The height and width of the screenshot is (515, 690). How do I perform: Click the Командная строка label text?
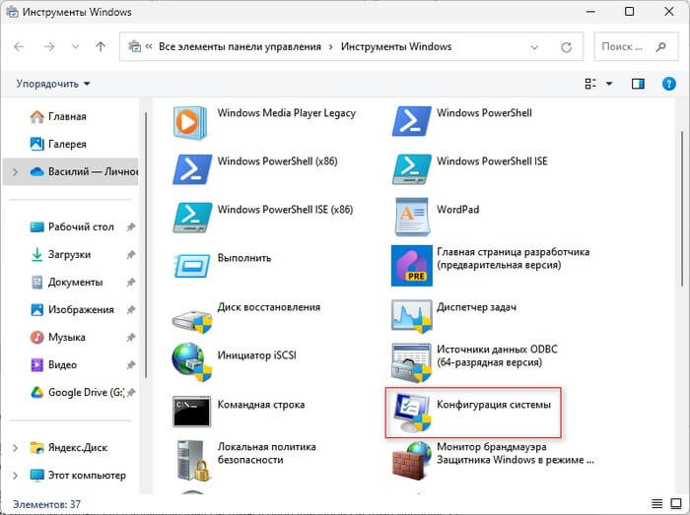tap(261, 405)
